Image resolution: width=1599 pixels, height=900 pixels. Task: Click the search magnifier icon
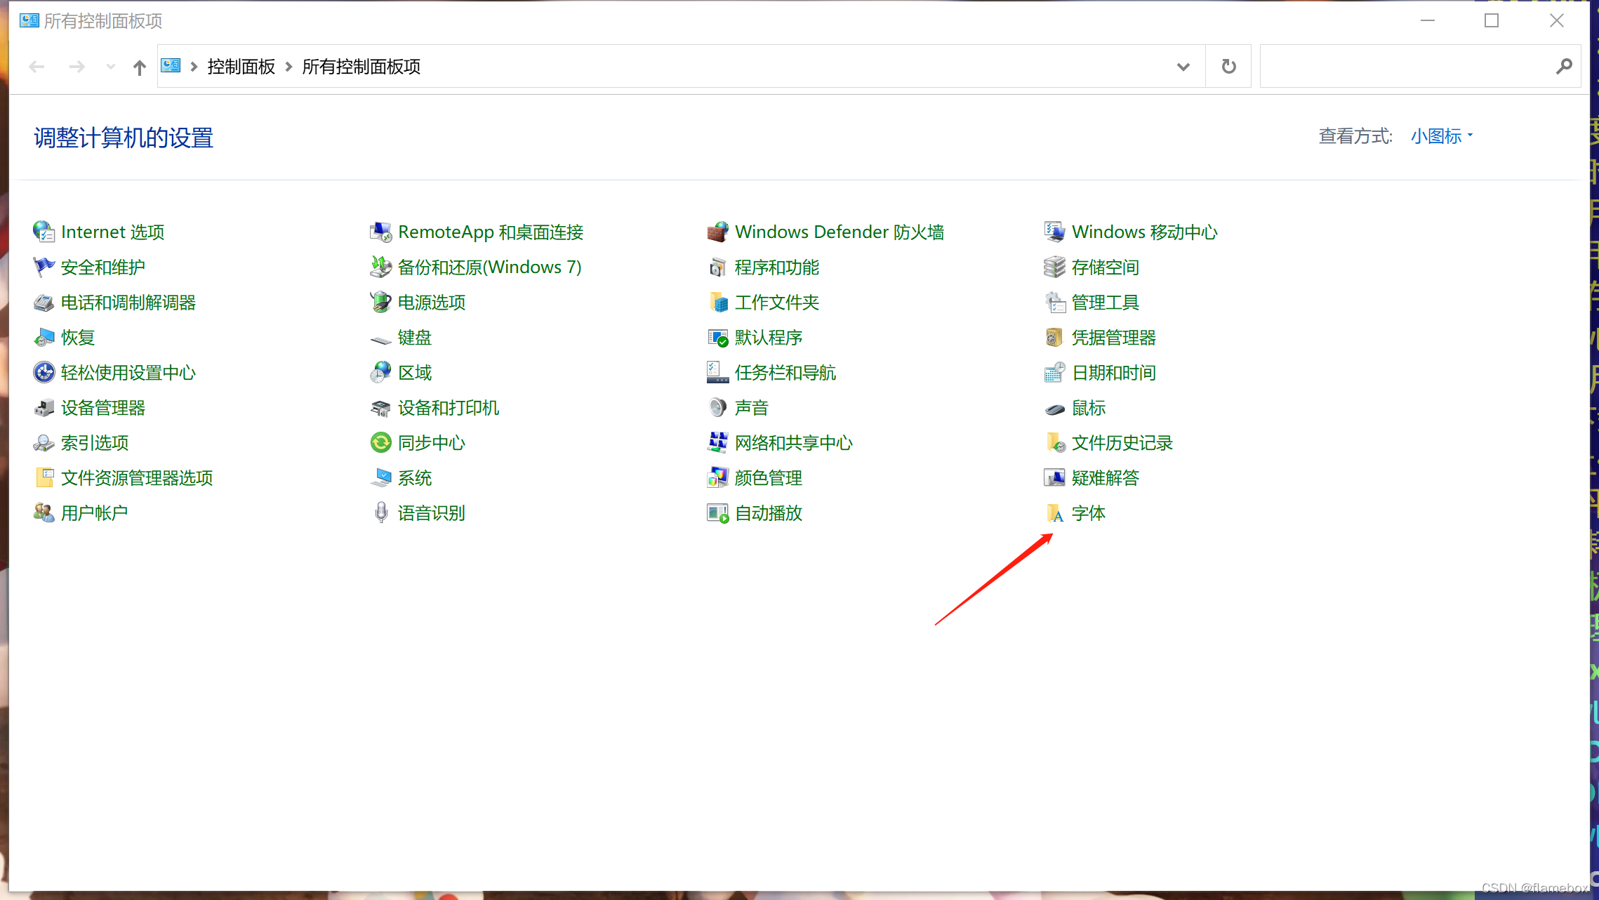[1564, 67]
